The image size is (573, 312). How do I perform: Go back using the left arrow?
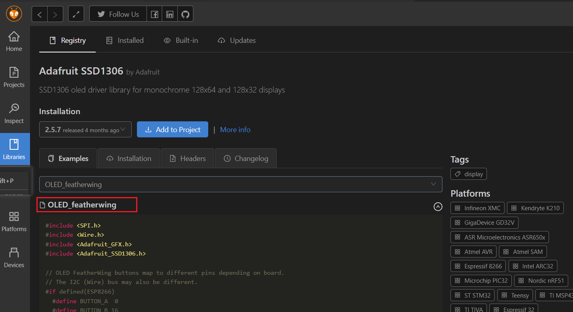click(40, 14)
